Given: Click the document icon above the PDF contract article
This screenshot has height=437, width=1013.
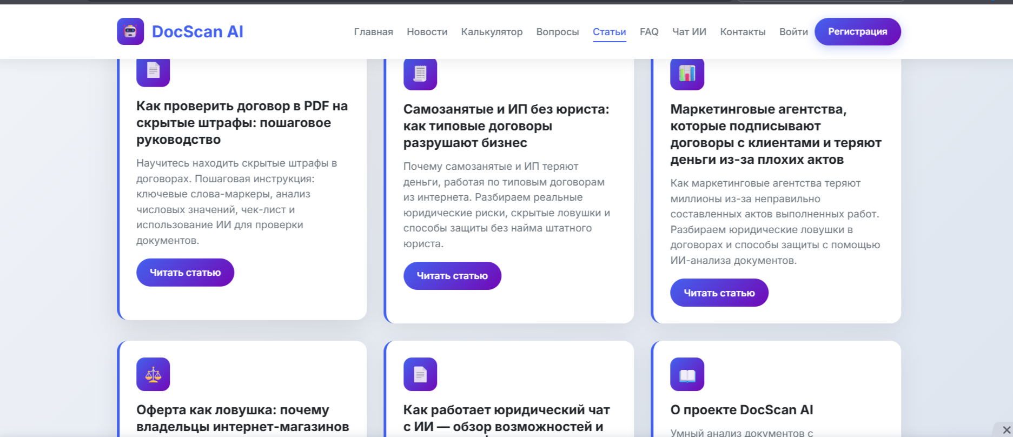Looking at the screenshot, I should click(153, 72).
